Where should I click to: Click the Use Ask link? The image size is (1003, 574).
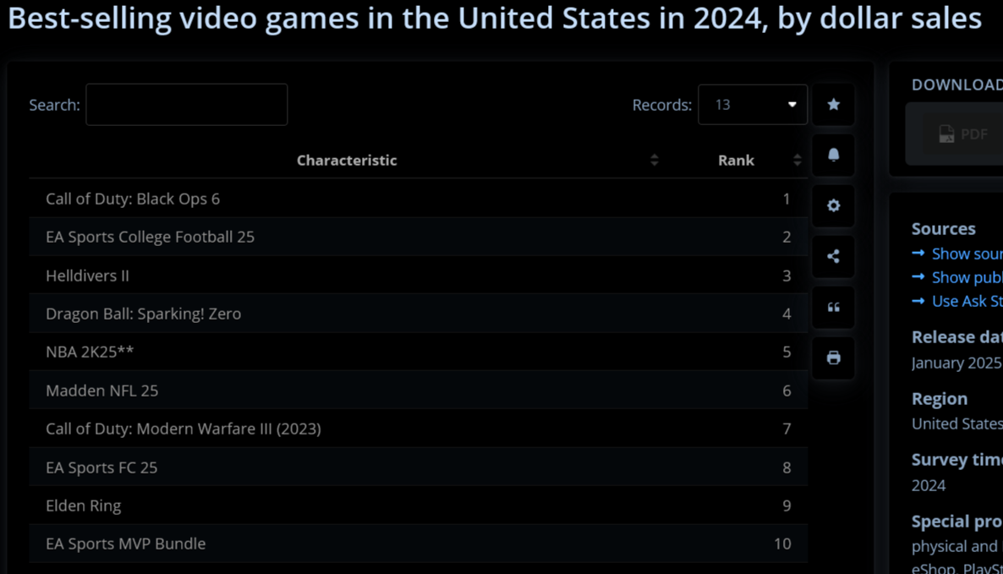[967, 301]
